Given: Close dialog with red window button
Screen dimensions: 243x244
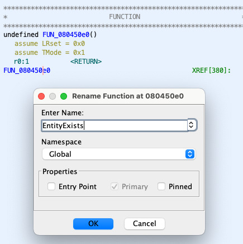Looking at the screenshot, I should [x=41, y=96].
